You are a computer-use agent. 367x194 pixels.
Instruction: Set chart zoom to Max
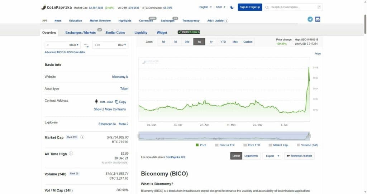pos(235,42)
